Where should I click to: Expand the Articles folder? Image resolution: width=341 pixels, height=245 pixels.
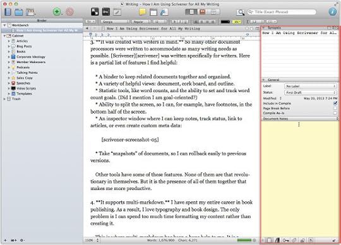9,41
